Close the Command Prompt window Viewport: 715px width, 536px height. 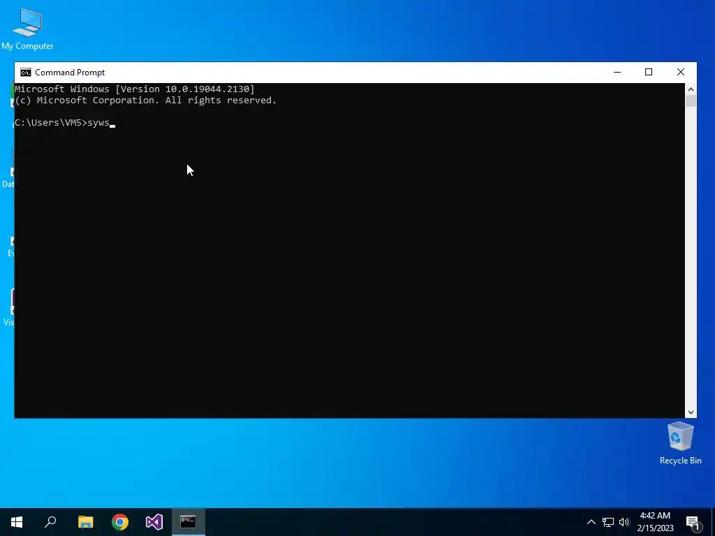(x=680, y=72)
